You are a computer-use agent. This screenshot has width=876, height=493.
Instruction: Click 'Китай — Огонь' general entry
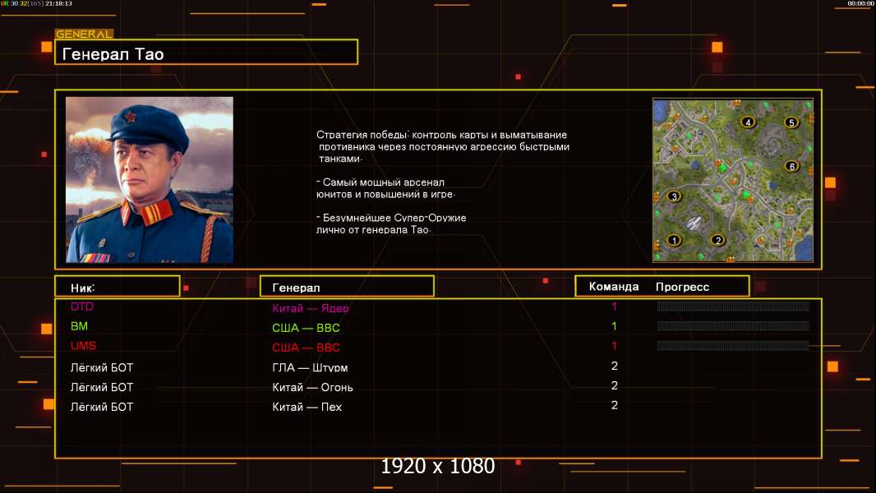tap(312, 387)
